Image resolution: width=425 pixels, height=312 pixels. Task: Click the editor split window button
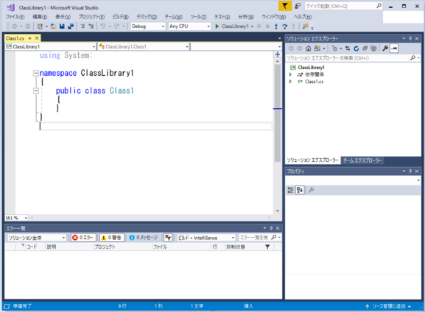point(277,54)
